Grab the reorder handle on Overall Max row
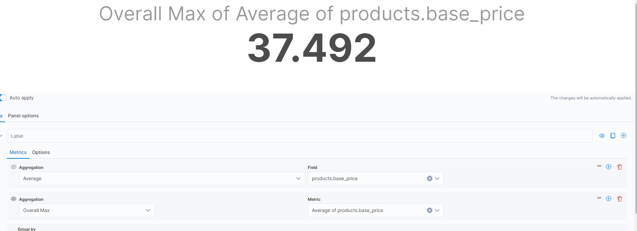 tap(599, 198)
